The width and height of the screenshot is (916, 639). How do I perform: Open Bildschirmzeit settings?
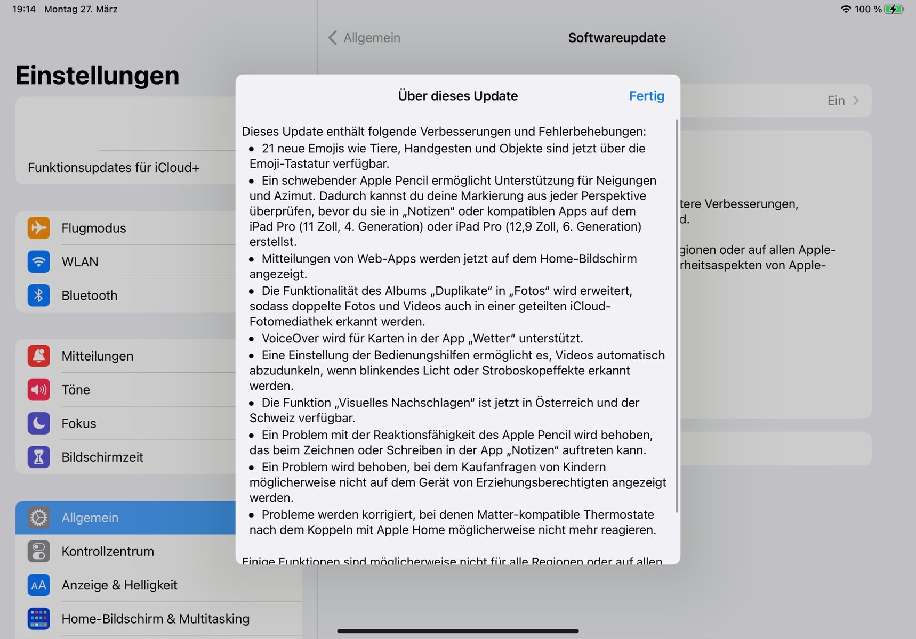pos(126,457)
